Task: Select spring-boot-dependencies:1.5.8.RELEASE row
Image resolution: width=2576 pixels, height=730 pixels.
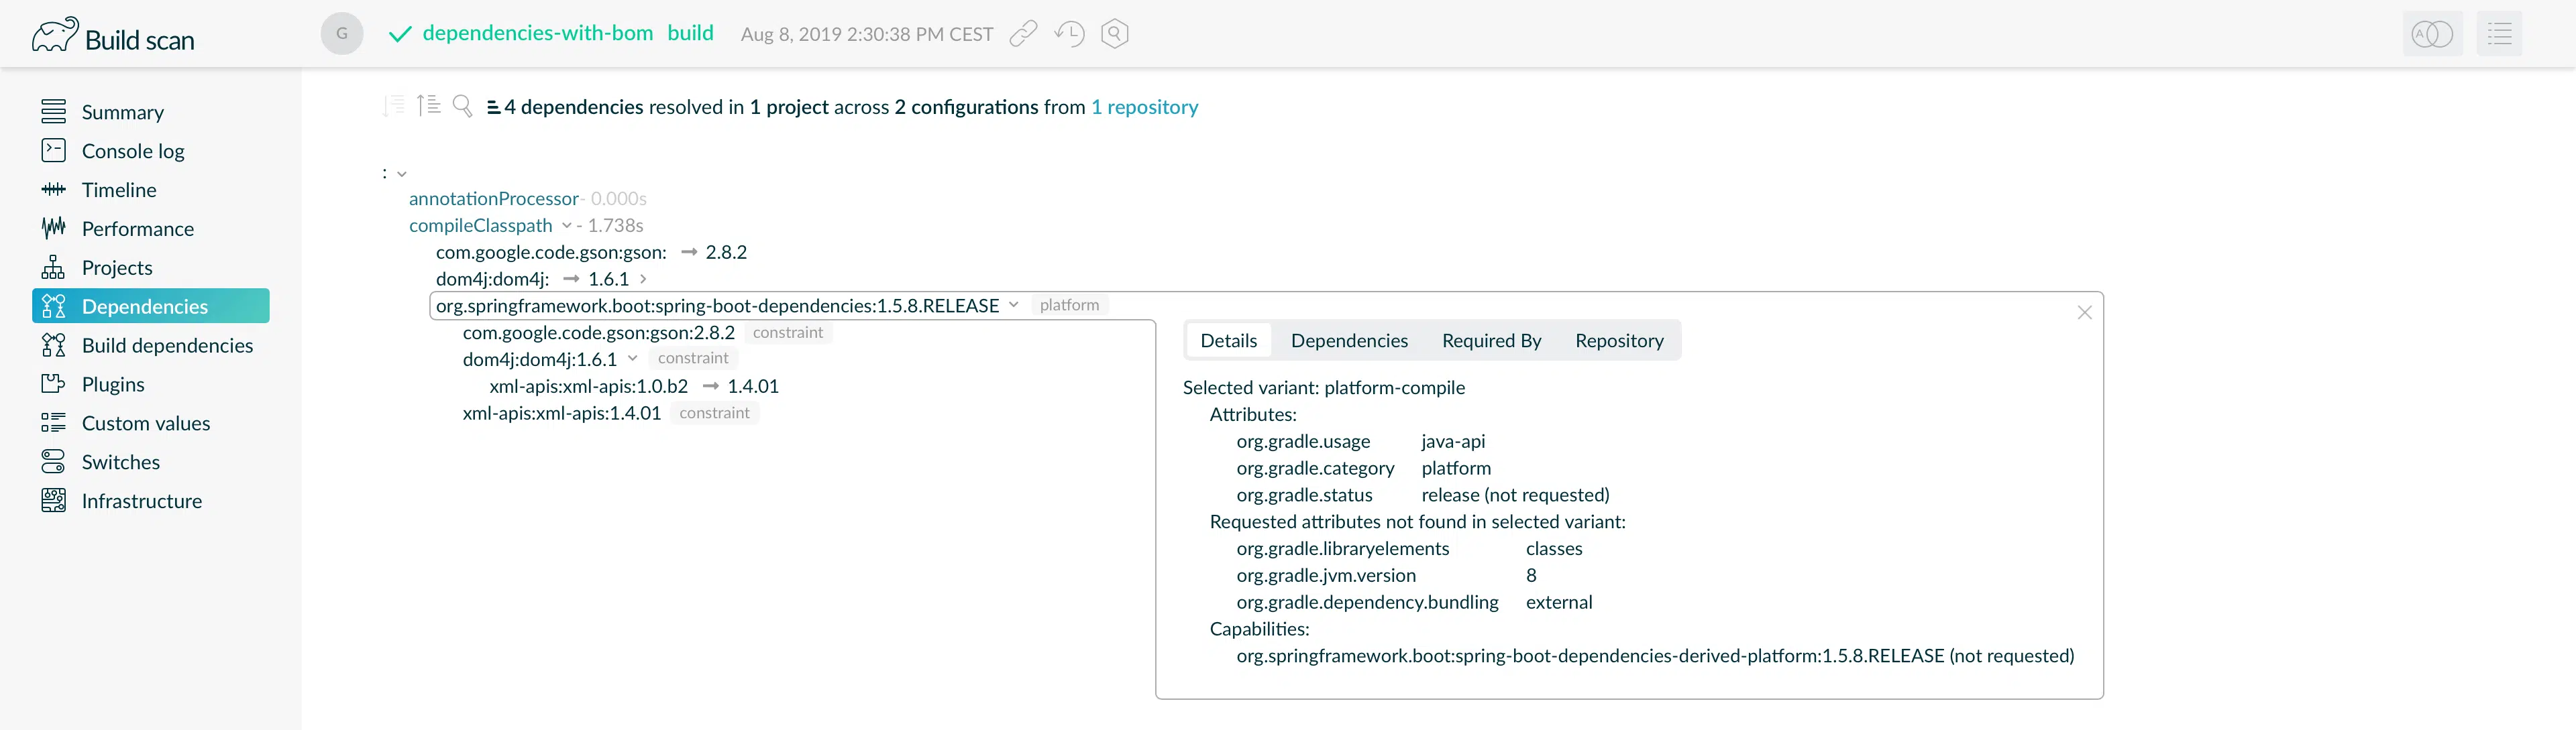Action: pyautogui.click(x=717, y=306)
